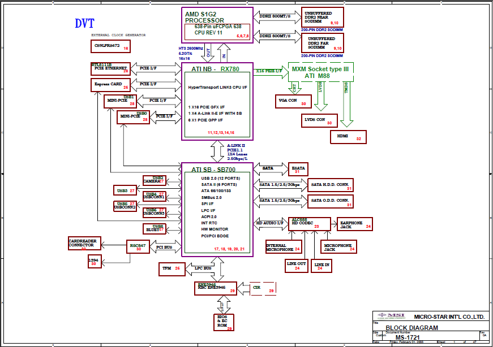Viewport: 493px width, 347px height.
Task: Select the INTERNAL MICROPHONE block
Action: (284, 247)
